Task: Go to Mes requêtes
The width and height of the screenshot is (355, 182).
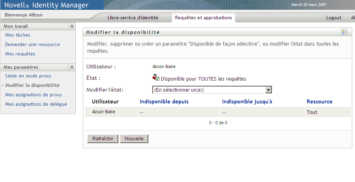Action: tap(20, 54)
